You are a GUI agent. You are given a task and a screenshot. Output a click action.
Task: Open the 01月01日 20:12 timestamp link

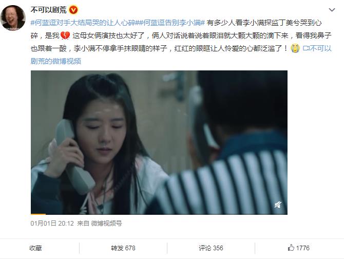pos(52,224)
